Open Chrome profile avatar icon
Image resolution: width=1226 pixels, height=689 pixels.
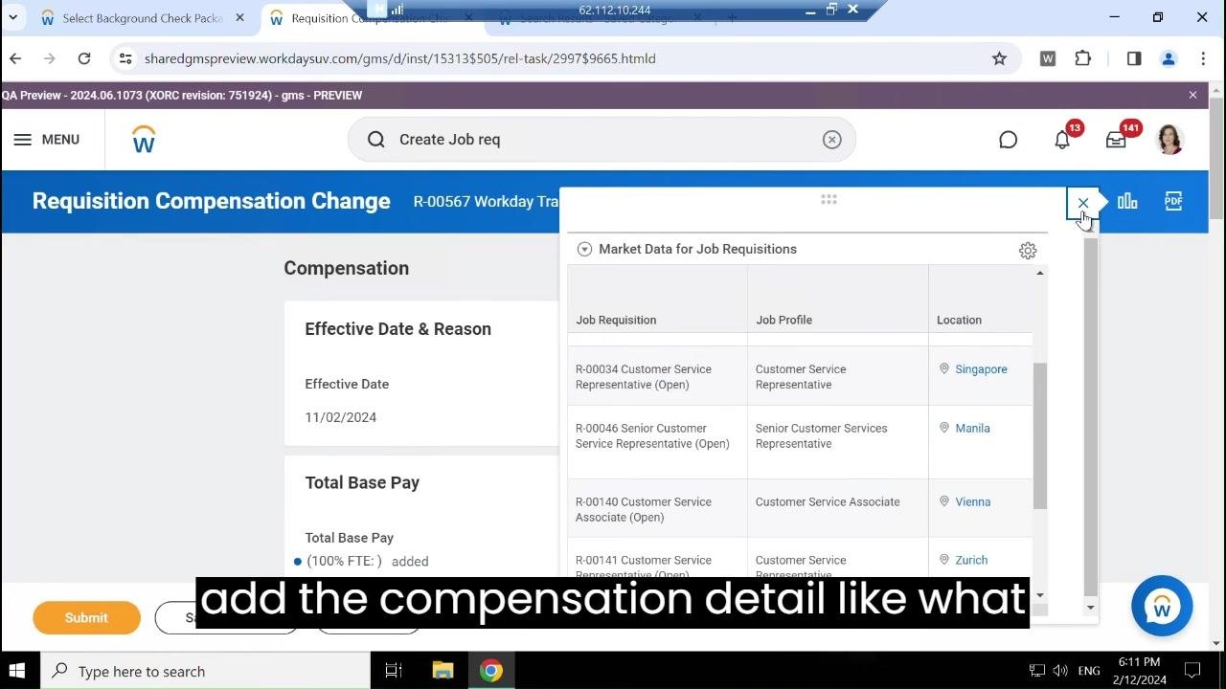[x=1169, y=58]
